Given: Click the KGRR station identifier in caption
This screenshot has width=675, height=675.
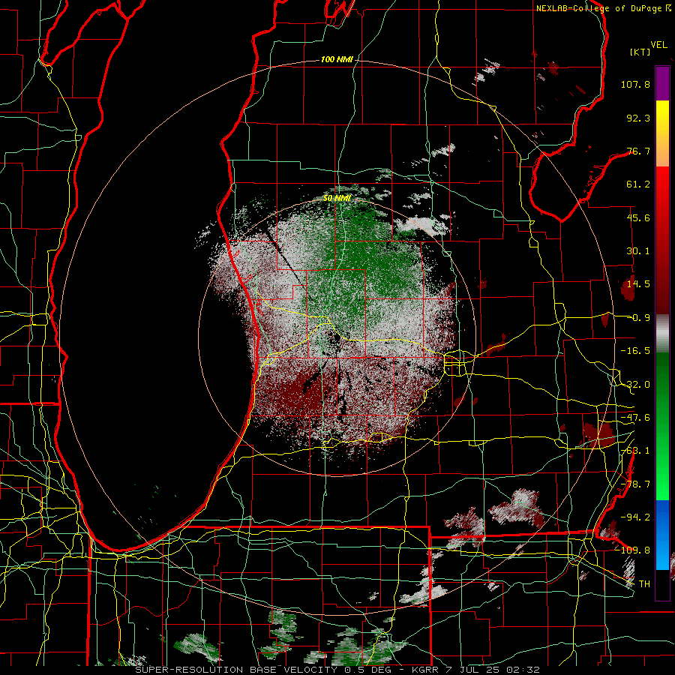Looking at the screenshot, I should pyautogui.click(x=424, y=670).
